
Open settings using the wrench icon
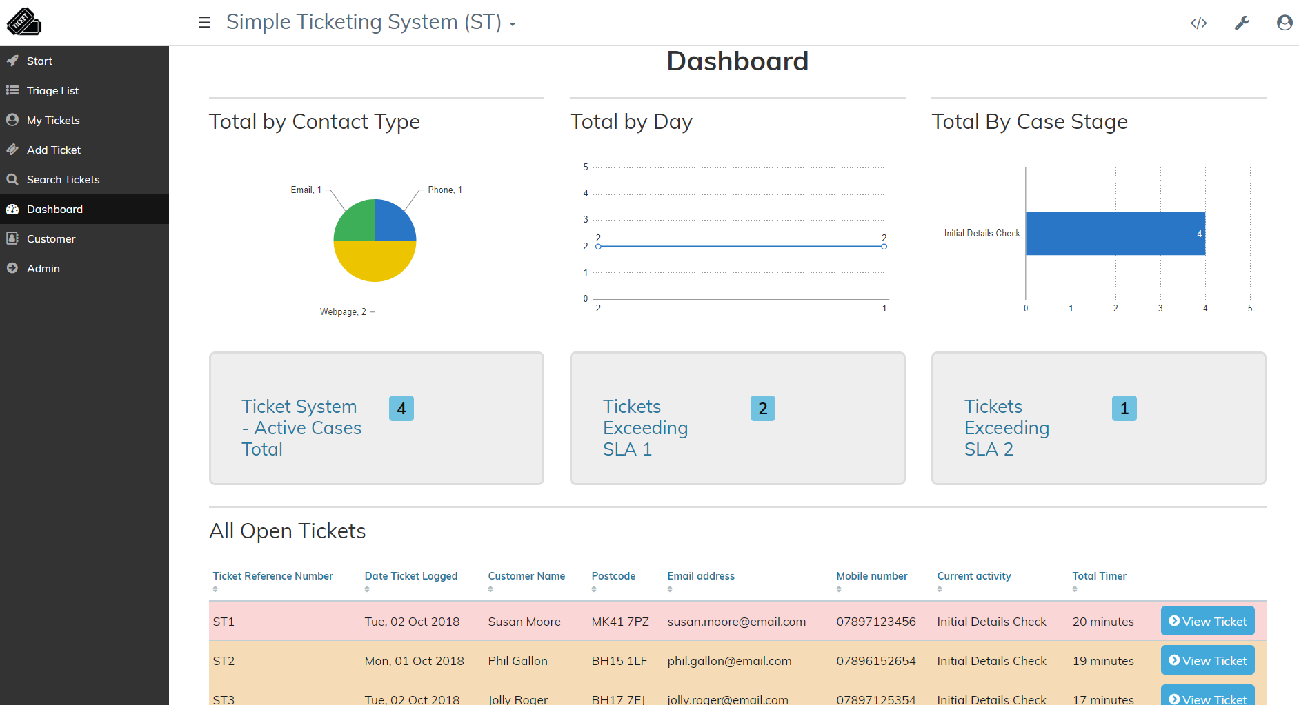(1242, 22)
